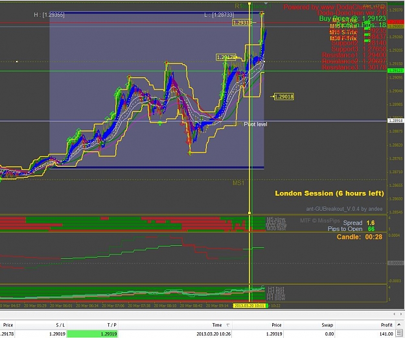
Task: Click the Buy Price @ 1.29123 text
Action: pos(353,18)
